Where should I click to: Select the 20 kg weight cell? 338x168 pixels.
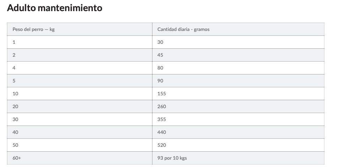(80, 106)
